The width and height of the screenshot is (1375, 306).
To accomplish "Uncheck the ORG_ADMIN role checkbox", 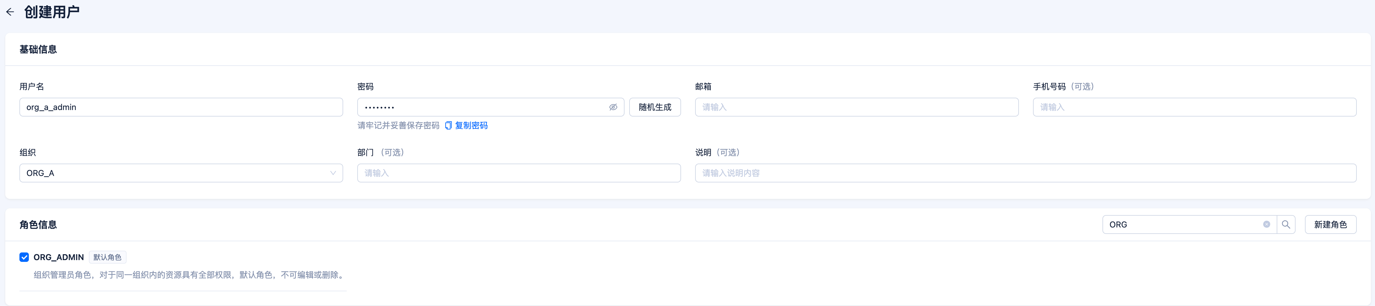I will click(24, 257).
